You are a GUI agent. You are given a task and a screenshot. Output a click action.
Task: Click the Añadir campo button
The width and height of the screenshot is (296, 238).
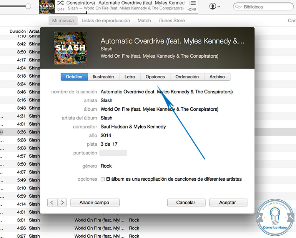coord(95,203)
